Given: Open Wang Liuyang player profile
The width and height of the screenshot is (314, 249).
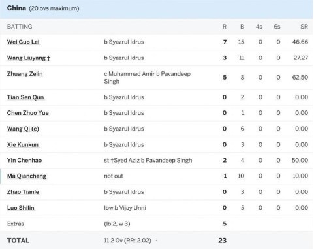Looking at the screenshot, I should point(29,58).
